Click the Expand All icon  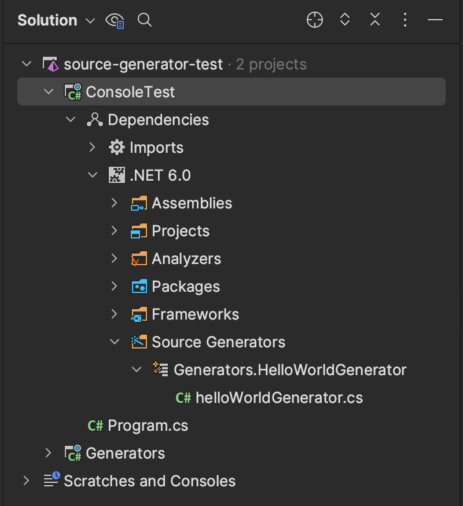[345, 20]
